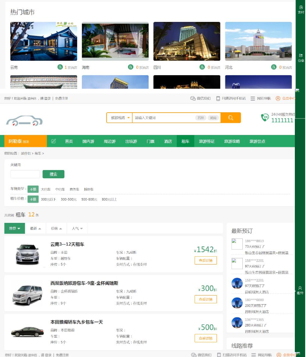
Task: Sort results by 价格
Action: point(56,228)
